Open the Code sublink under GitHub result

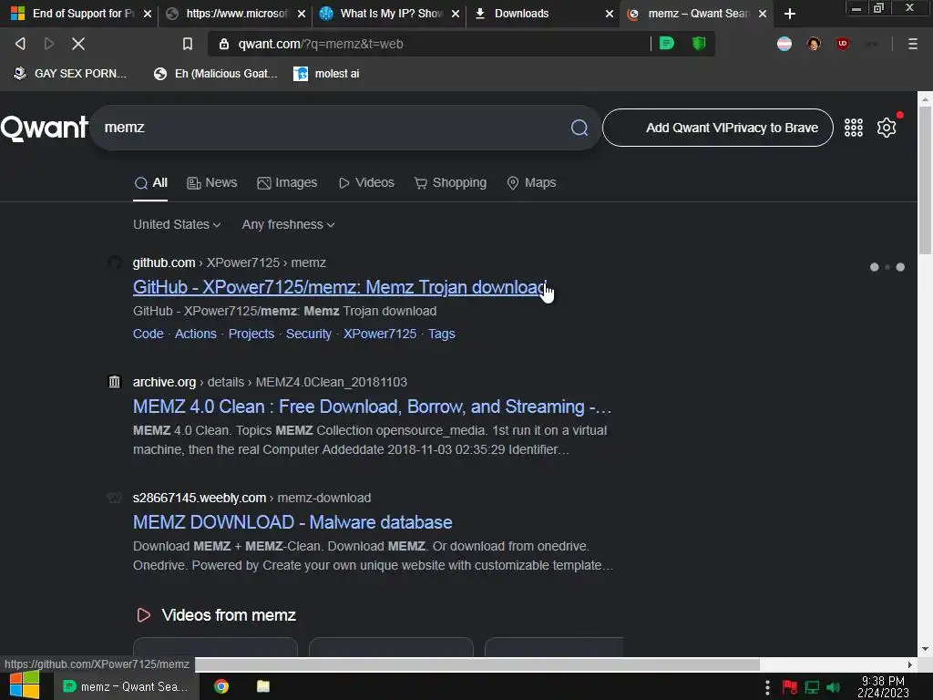149,334
